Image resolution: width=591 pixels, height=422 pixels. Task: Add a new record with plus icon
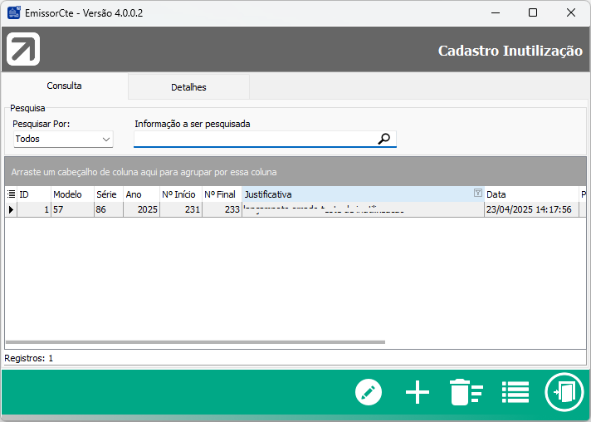click(x=417, y=392)
